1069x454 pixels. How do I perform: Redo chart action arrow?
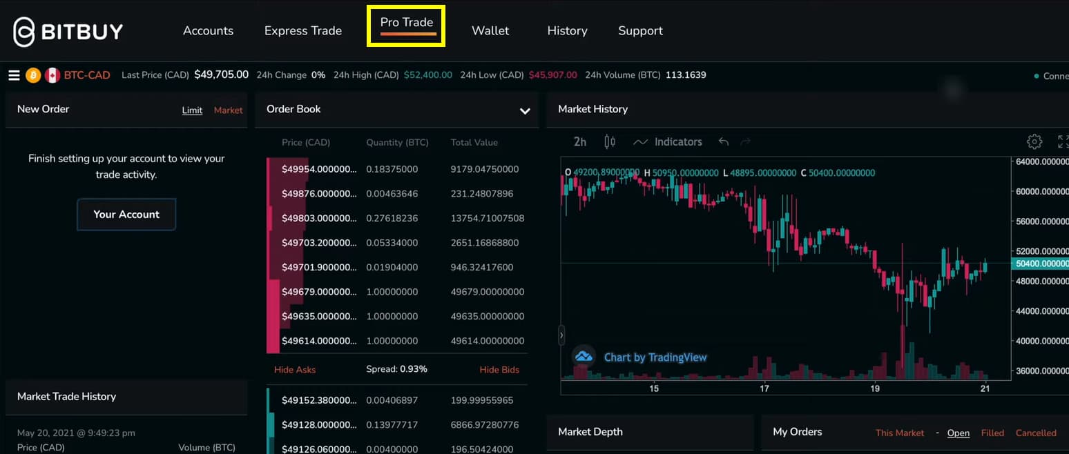pyautogui.click(x=745, y=141)
